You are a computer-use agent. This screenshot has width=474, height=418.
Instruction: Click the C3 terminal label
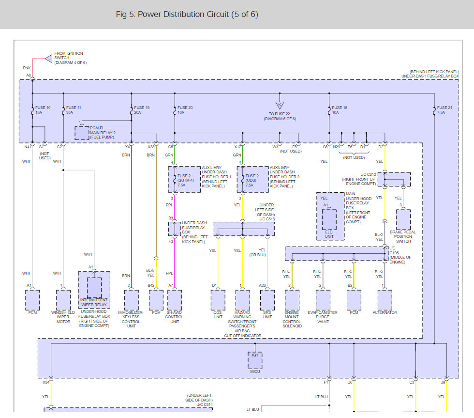412,382
